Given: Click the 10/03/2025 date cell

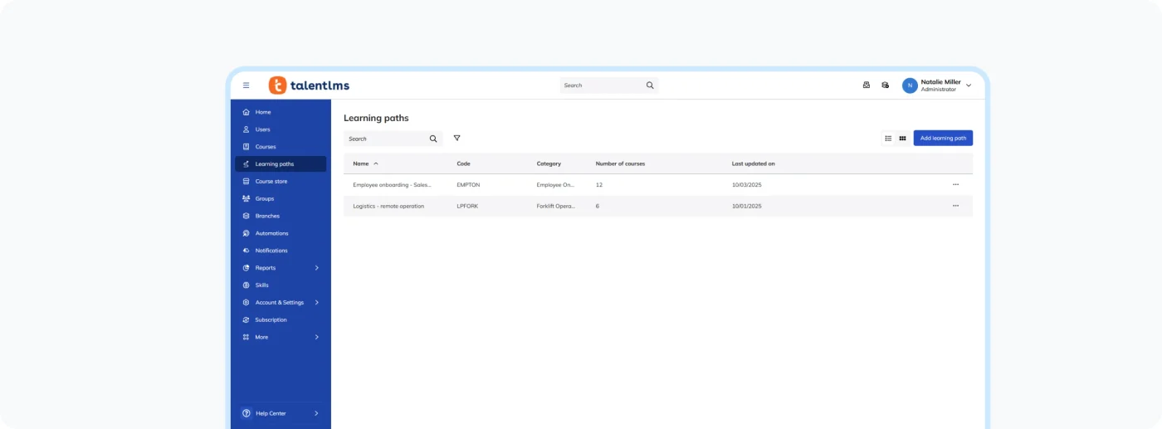Looking at the screenshot, I should [746, 184].
